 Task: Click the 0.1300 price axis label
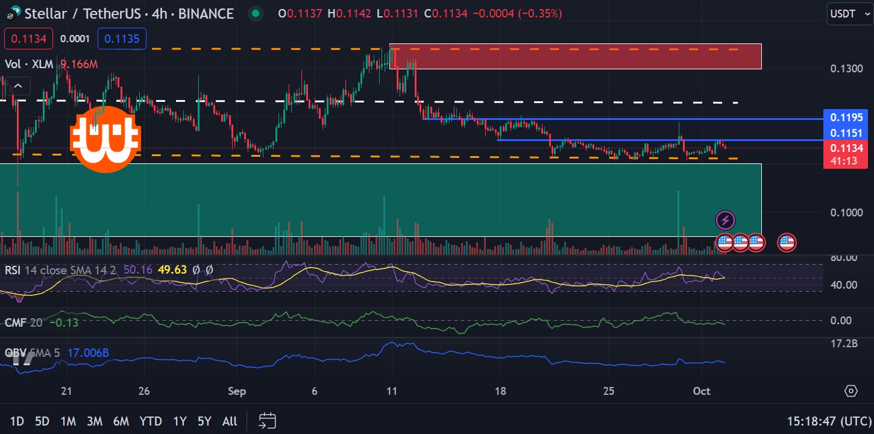846,69
